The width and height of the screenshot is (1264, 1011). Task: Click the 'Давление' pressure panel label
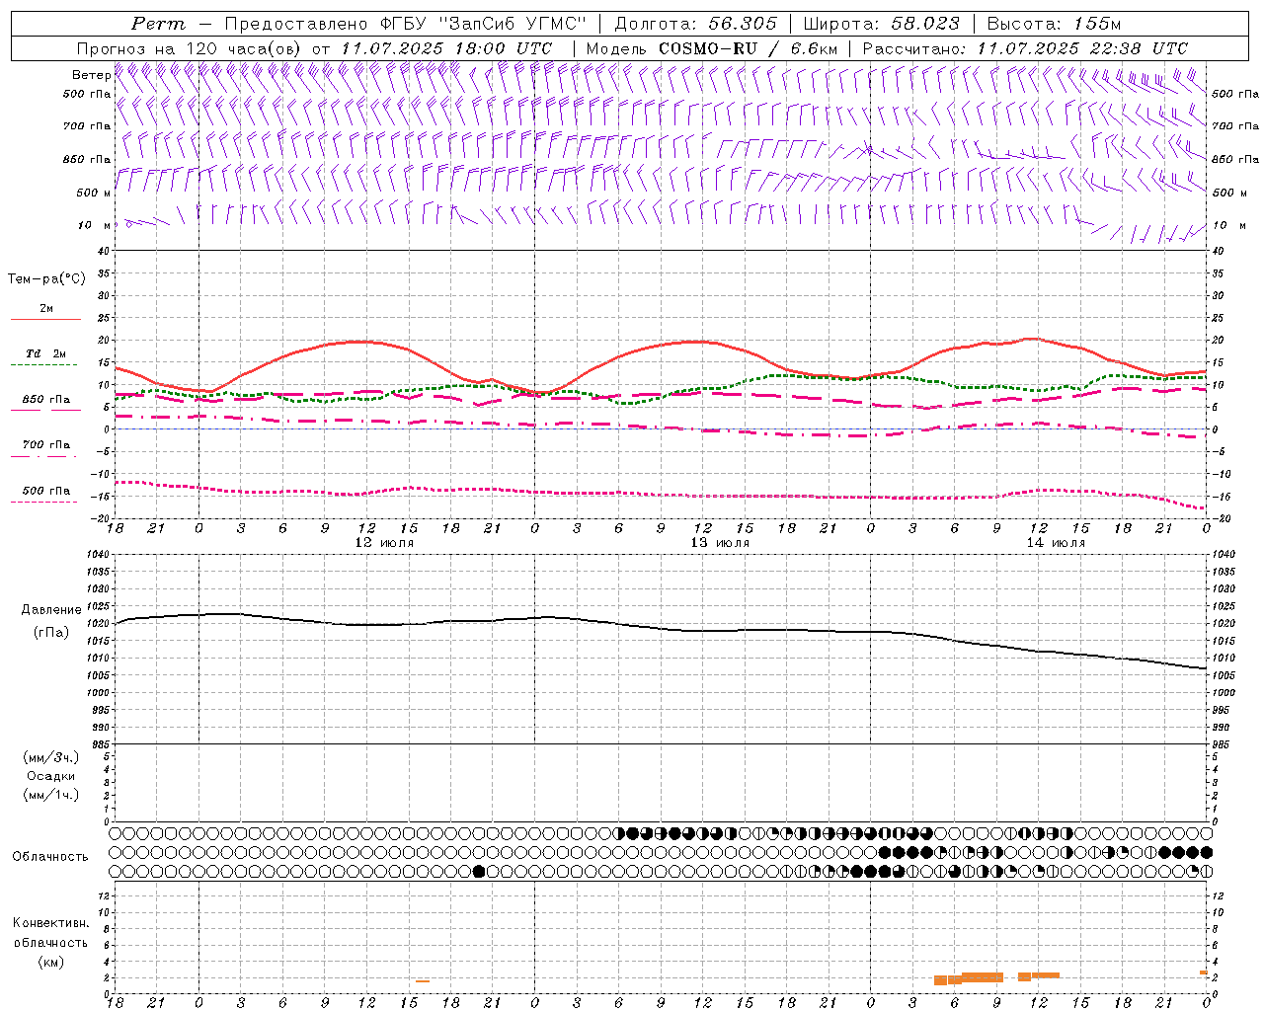51,610
